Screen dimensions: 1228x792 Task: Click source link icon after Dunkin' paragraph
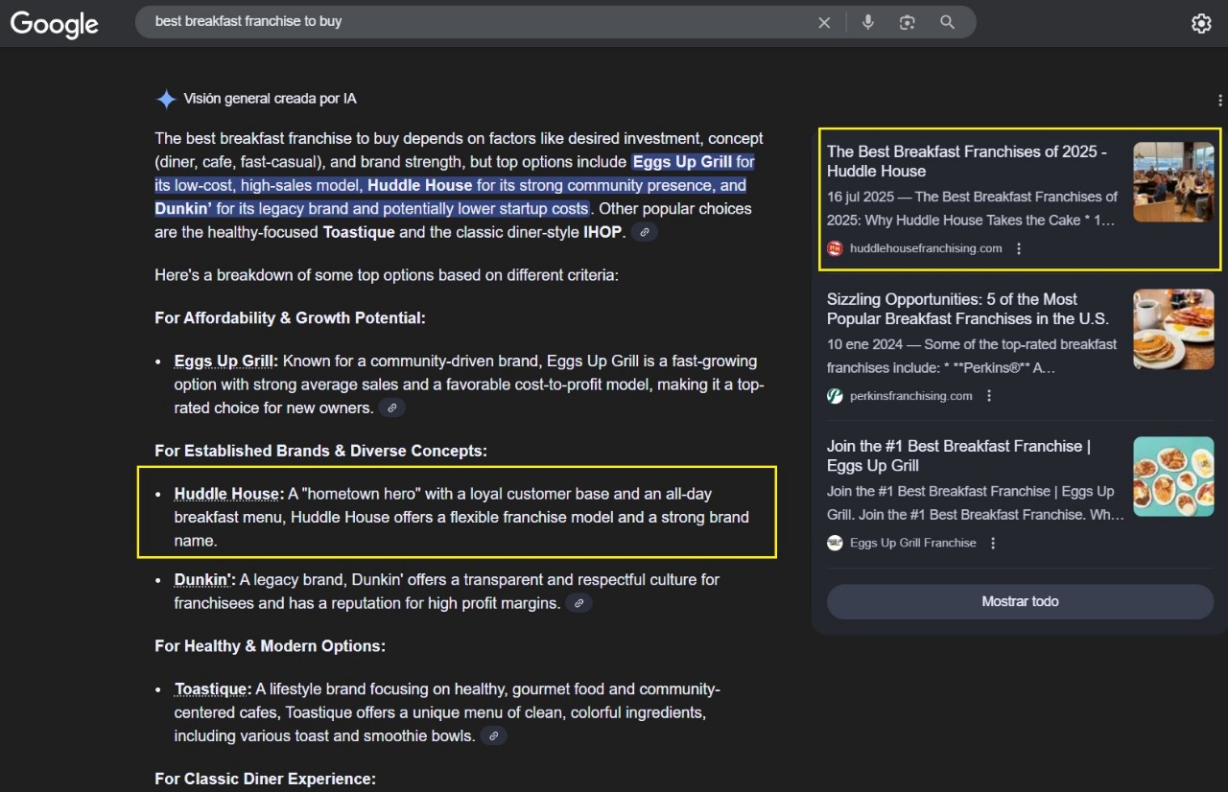[x=579, y=603]
